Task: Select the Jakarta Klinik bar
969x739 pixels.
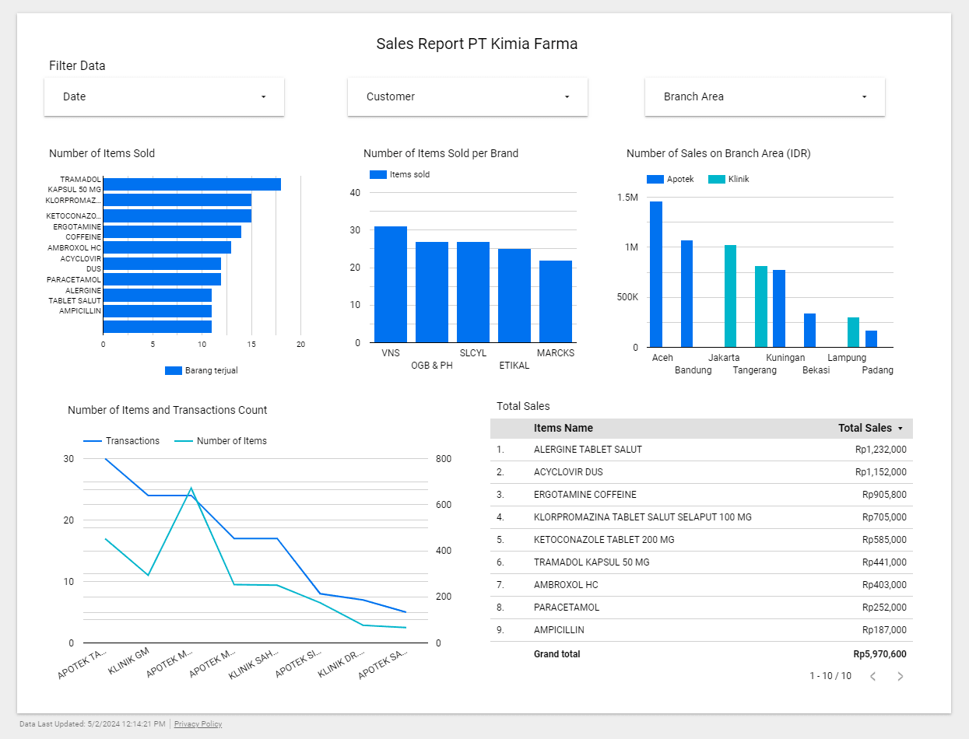Action: pos(730,296)
